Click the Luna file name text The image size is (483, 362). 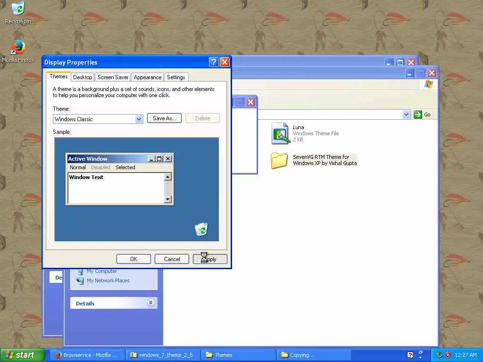tap(299, 127)
